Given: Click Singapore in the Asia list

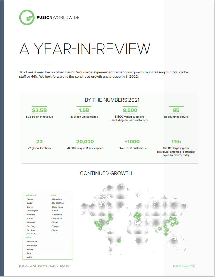Looking at the screenshot, I should click(57, 218).
